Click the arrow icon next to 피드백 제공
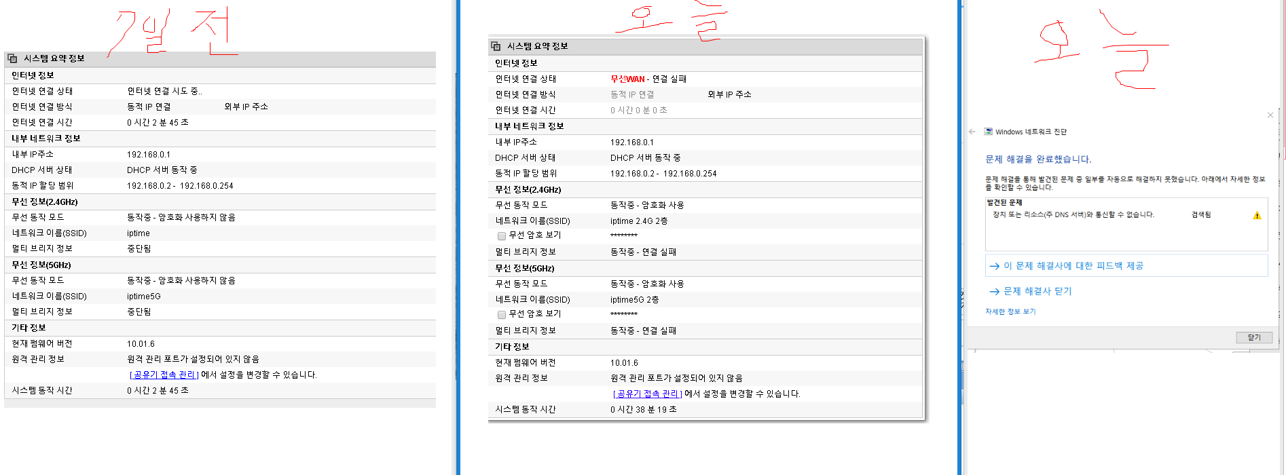The height and width of the screenshot is (475, 1286). pyautogui.click(x=994, y=266)
